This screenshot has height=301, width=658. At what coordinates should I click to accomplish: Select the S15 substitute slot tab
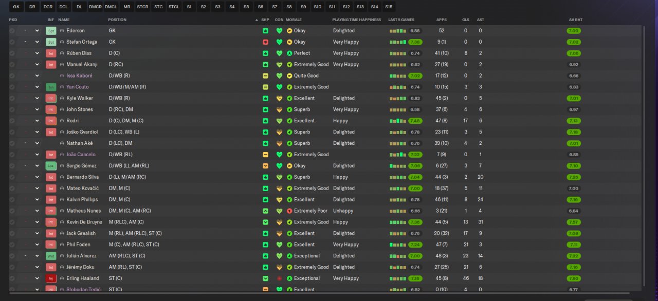pyautogui.click(x=389, y=7)
